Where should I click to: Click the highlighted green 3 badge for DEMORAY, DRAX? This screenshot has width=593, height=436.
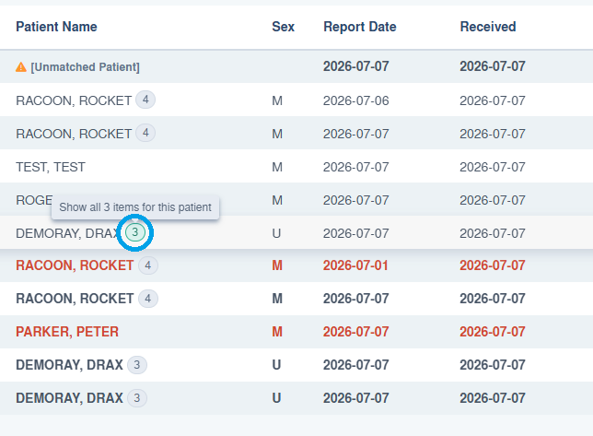point(135,232)
